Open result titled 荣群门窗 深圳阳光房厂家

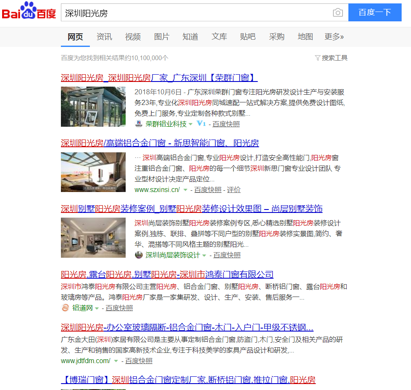click(x=159, y=78)
